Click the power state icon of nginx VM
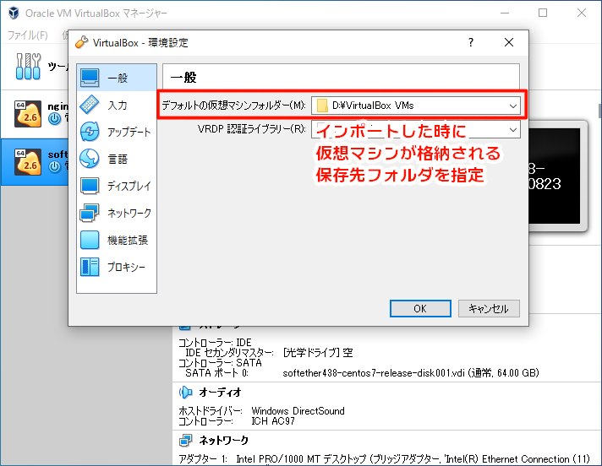Screen dimensions: 602x466 click(54, 119)
